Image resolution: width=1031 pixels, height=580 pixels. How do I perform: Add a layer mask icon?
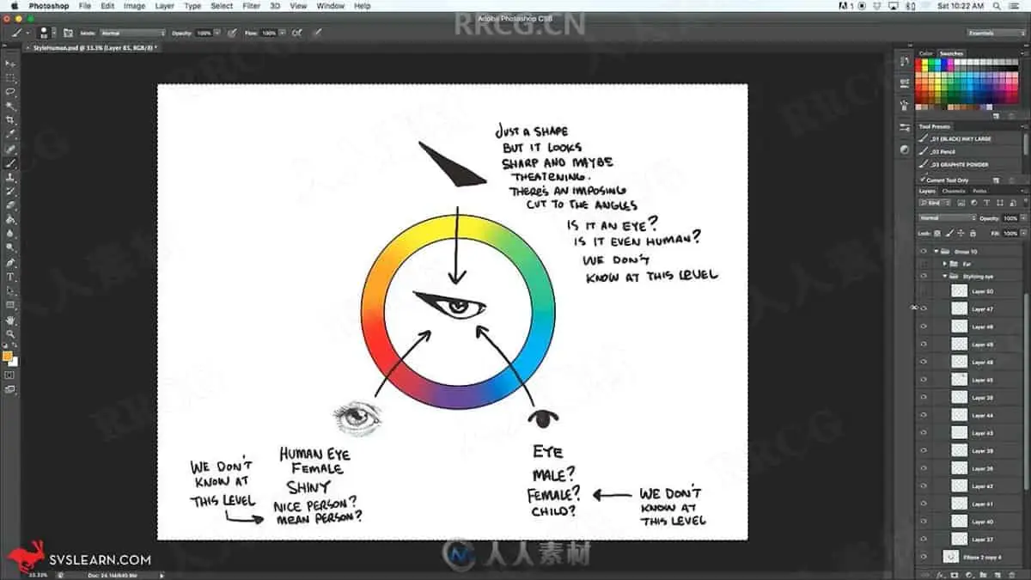click(955, 573)
